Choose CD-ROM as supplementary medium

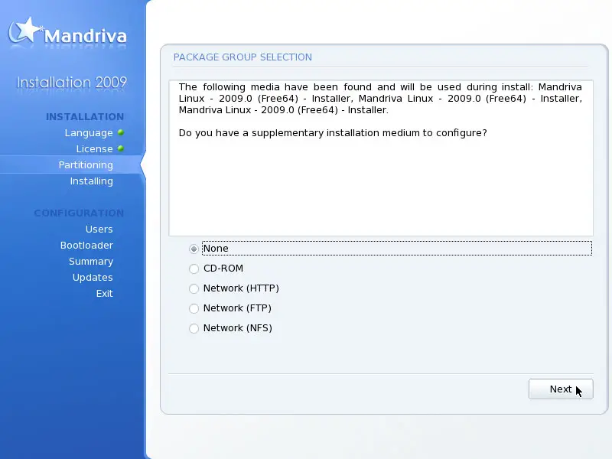coord(194,269)
